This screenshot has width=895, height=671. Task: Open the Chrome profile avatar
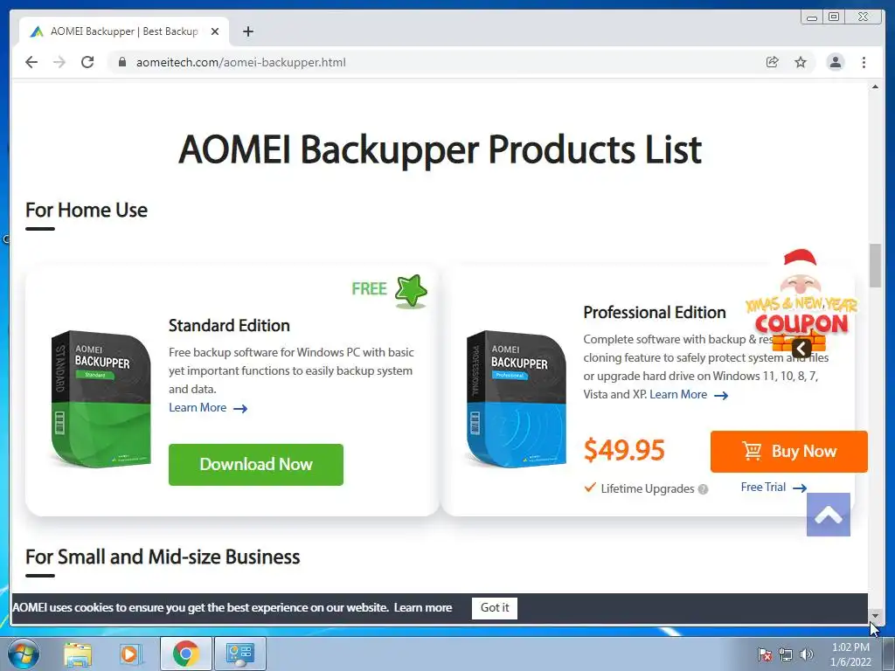[835, 62]
